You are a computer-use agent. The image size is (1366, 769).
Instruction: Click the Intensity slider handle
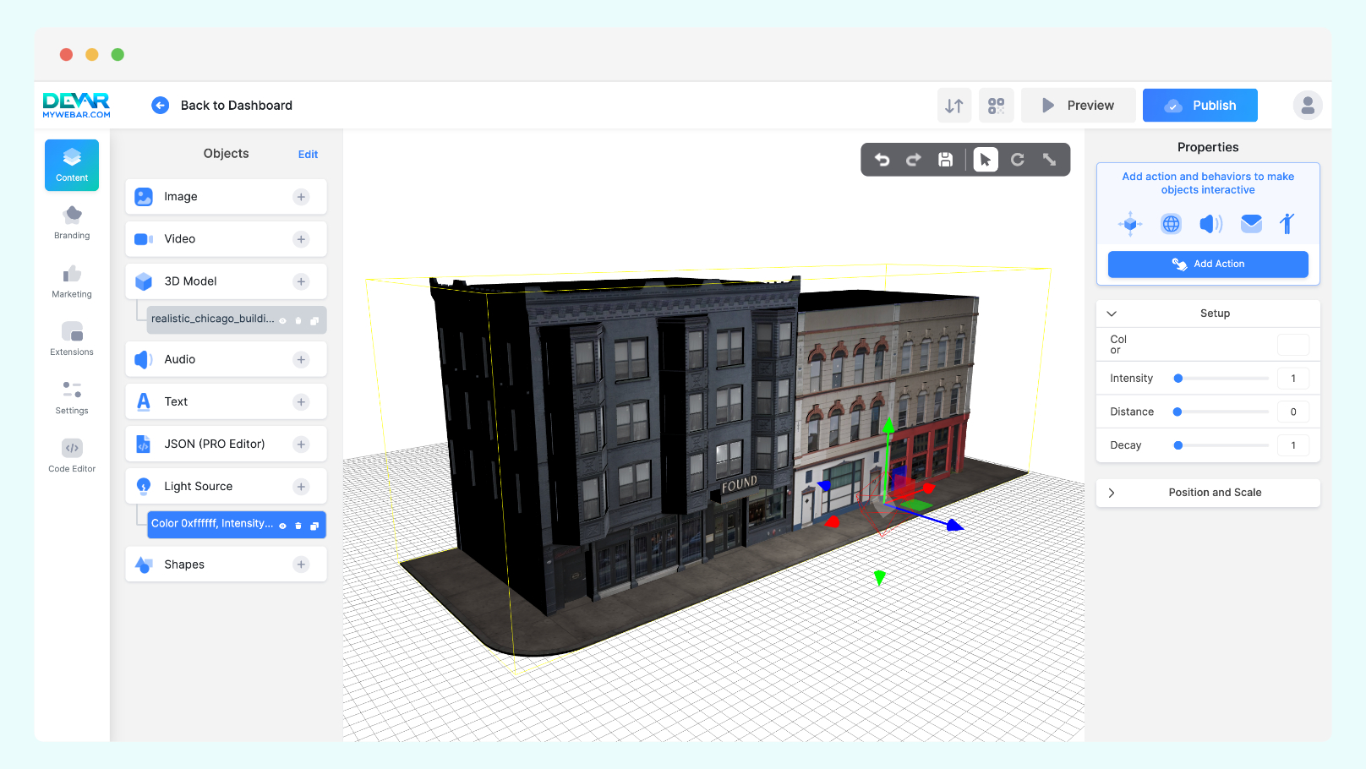point(1178,379)
